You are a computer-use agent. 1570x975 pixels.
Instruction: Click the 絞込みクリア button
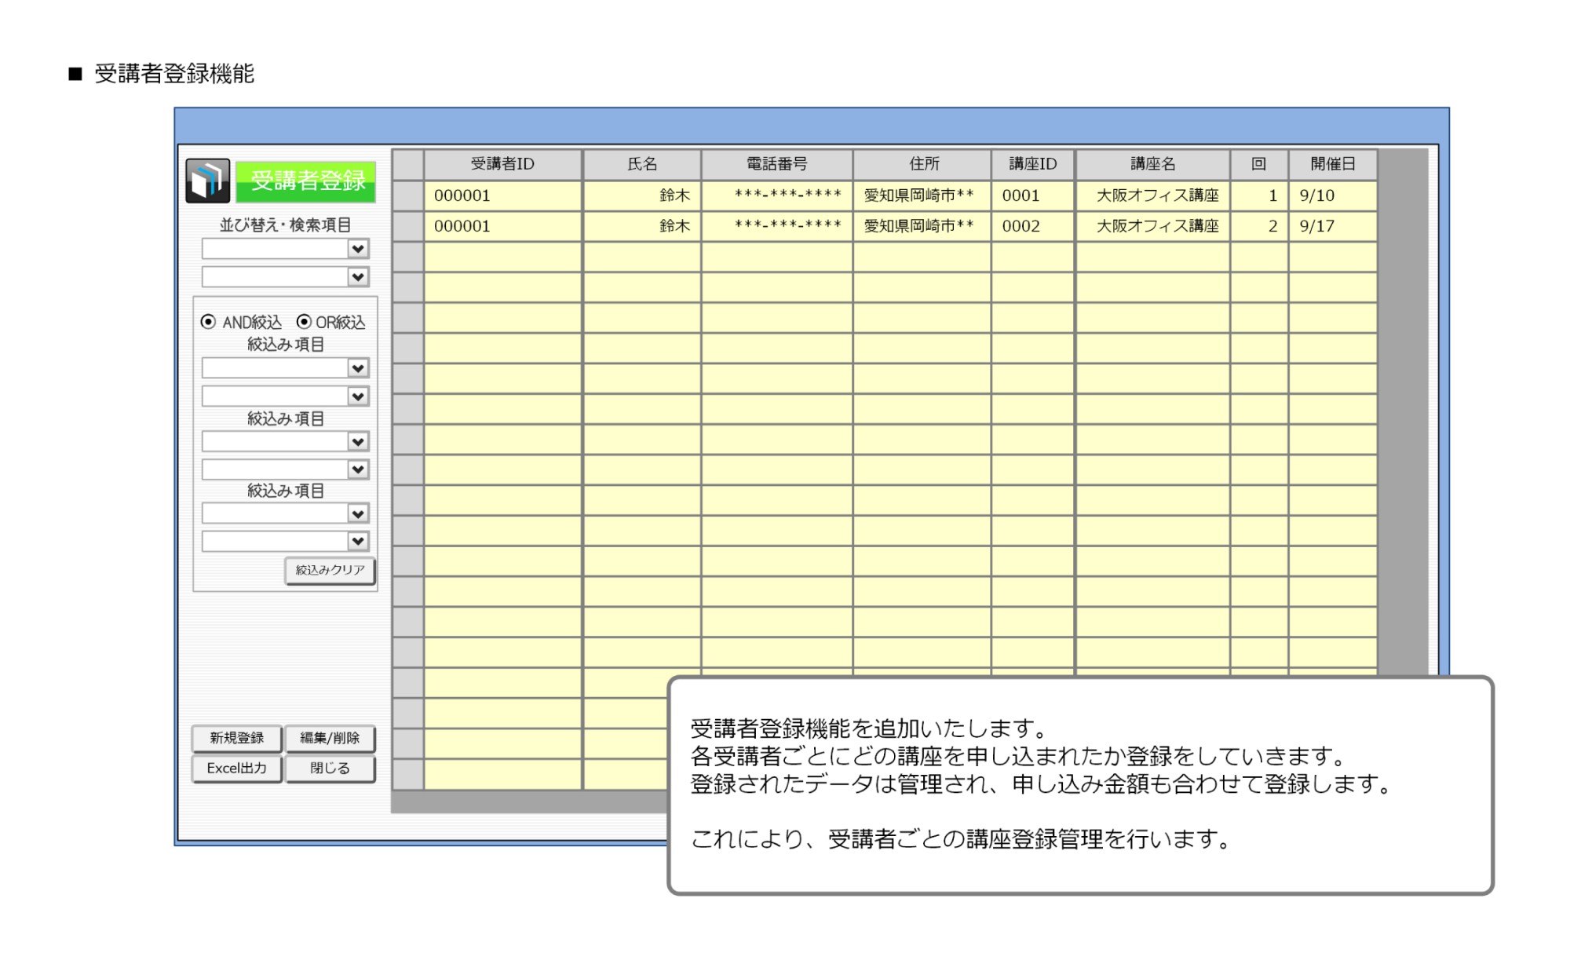click(330, 571)
